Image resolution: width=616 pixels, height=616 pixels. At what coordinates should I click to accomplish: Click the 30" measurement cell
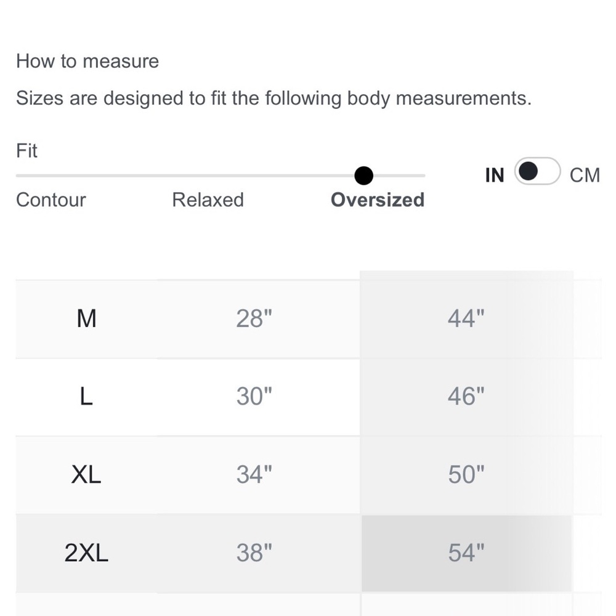(254, 396)
